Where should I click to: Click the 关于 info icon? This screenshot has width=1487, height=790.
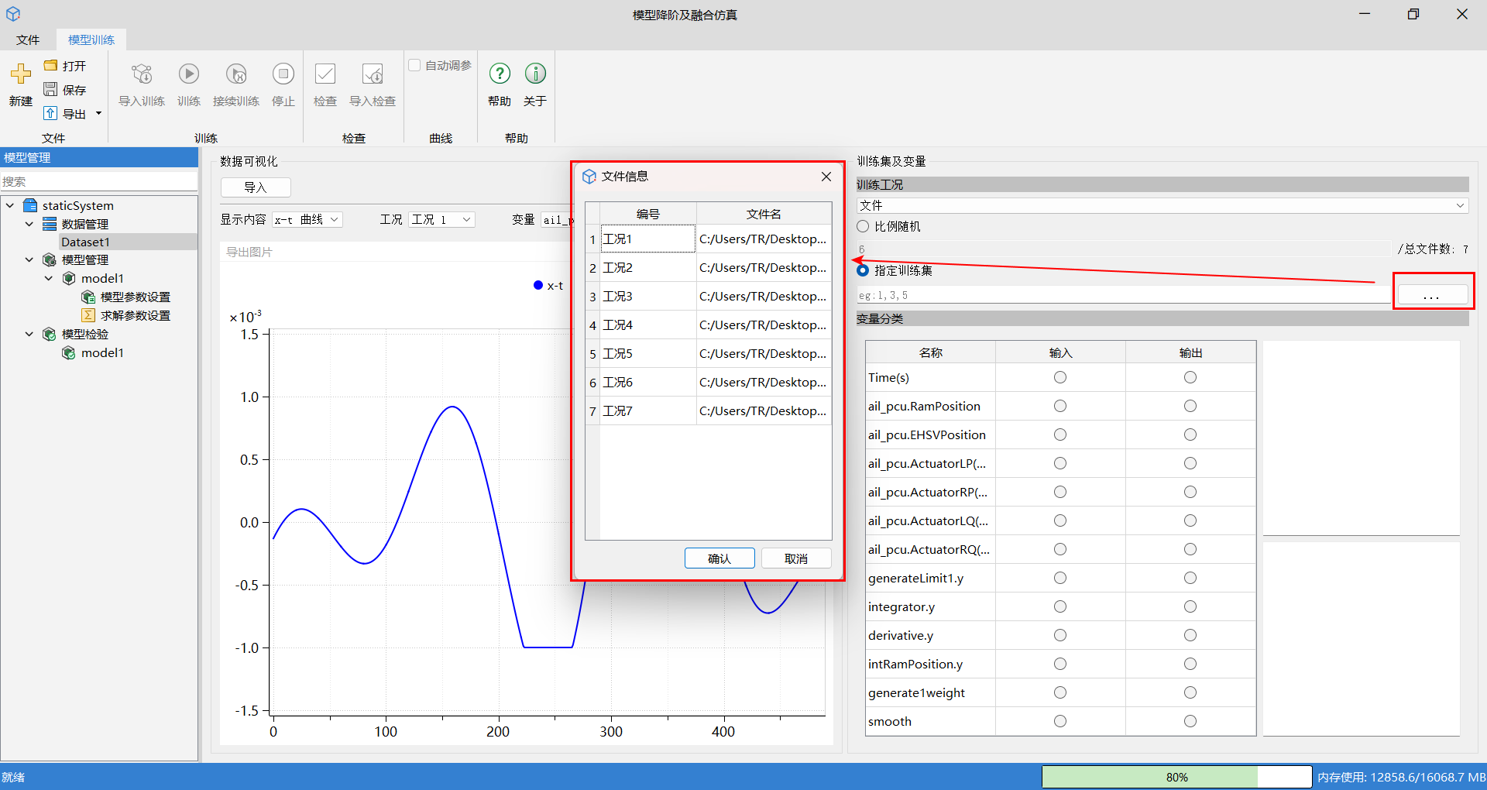pyautogui.click(x=535, y=74)
